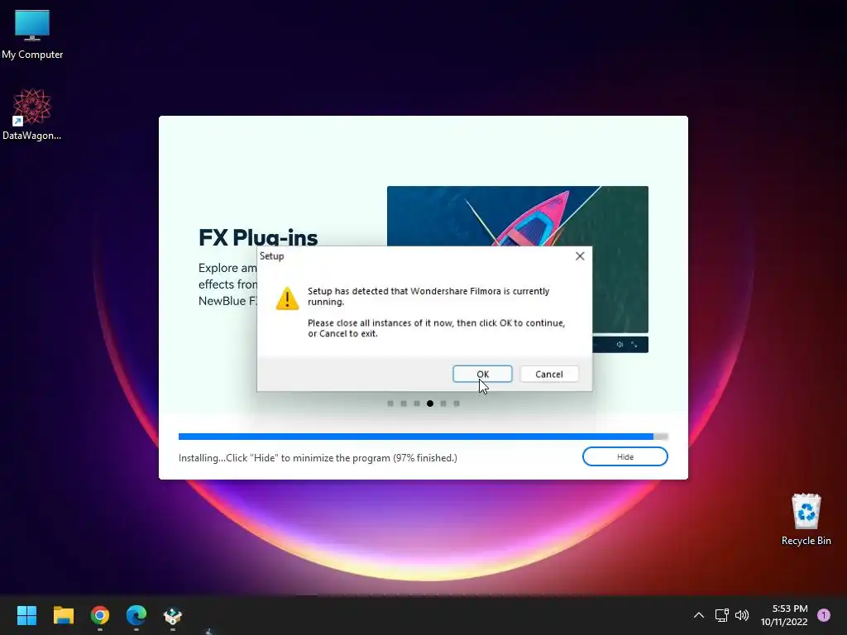The image size is (847, 635).
Task: Open Google Chrome from the taskbar
Action: tap(100, 615)
